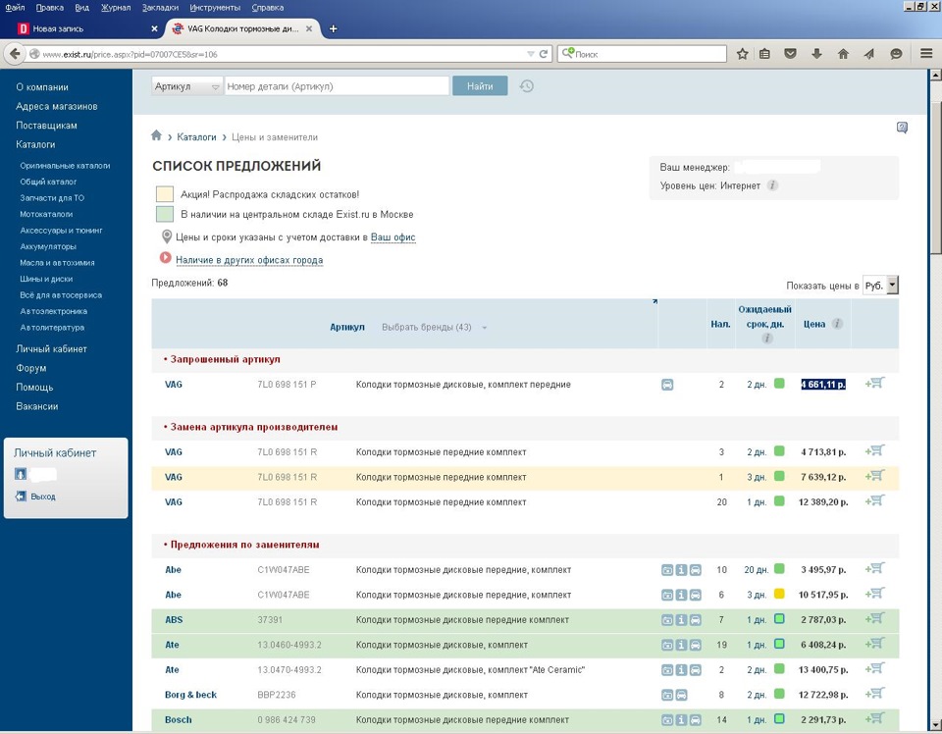Open the Закладки menu
The height and width of the screenshot is (734, 942).
click(x=160, y=7)
